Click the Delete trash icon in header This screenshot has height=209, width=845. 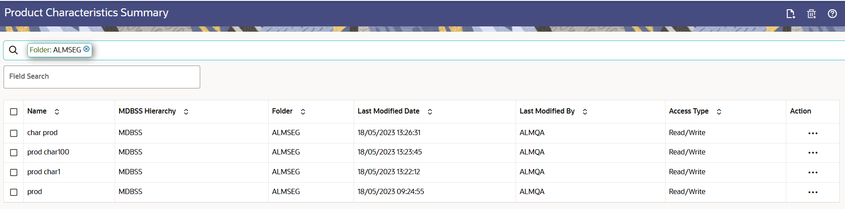pos(811,14)
